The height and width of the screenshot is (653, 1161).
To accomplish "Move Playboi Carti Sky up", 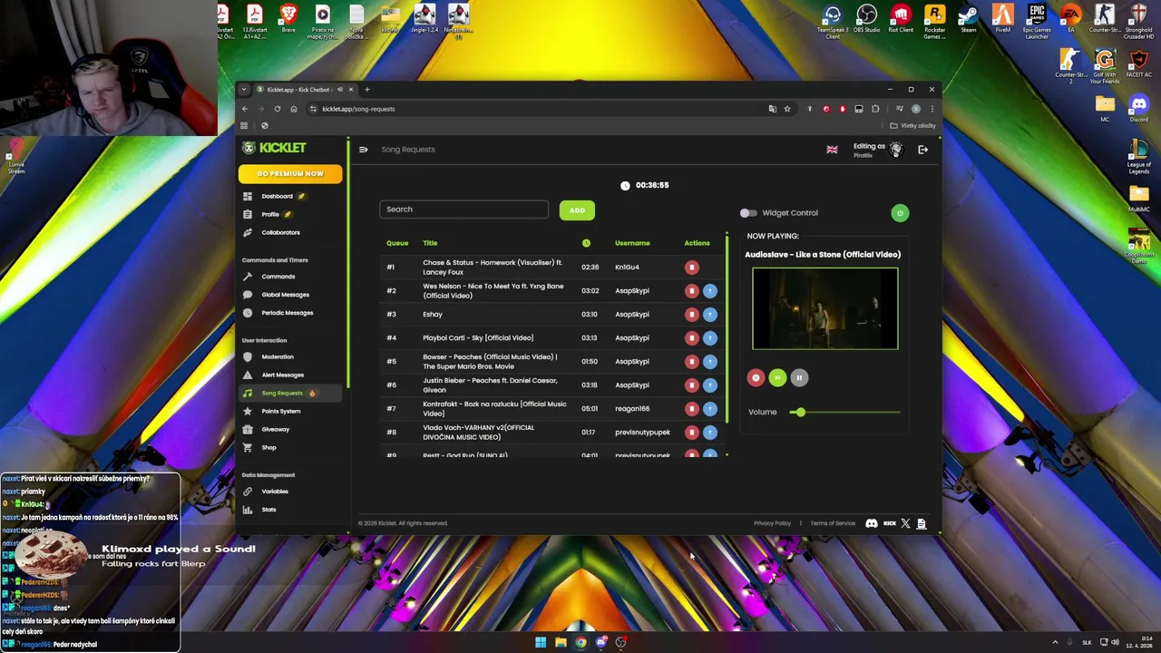I will point(710,337).
